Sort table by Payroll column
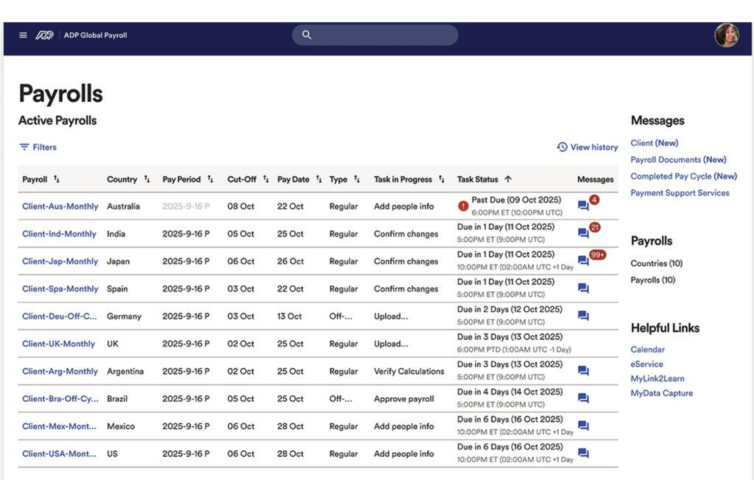 57,179
